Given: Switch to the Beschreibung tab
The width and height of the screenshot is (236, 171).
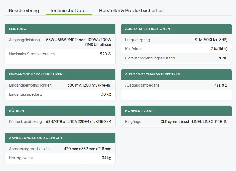Looking at the screenshot, I should point(24,10).
